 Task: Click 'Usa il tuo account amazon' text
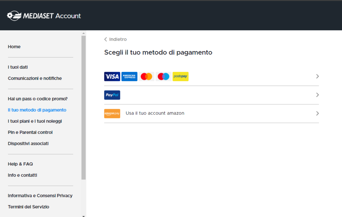pos(155,113)
